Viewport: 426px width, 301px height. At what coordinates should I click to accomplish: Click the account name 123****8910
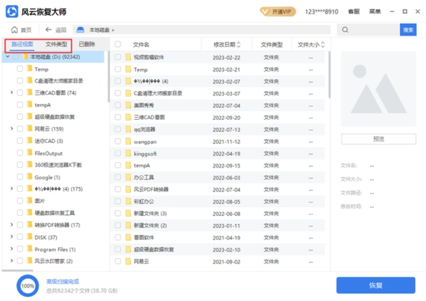click(x=321, y=12)
